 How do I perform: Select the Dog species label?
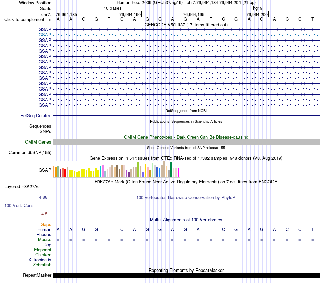pyautogui.click(x=47, y=245)
